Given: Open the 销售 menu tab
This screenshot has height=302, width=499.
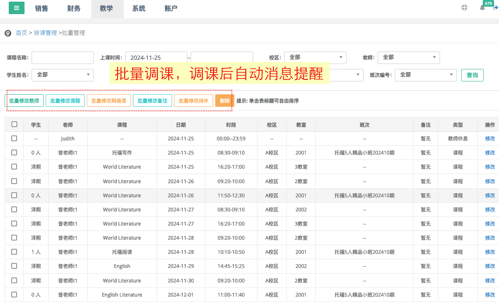Looking at the screenshot, I should [42, 9].
